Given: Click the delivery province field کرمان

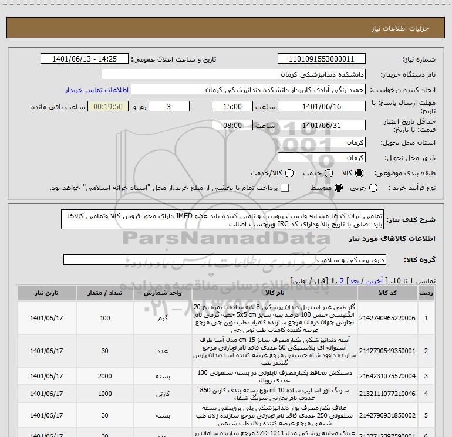Looking at the screenshot, I should tap(322, 143).
